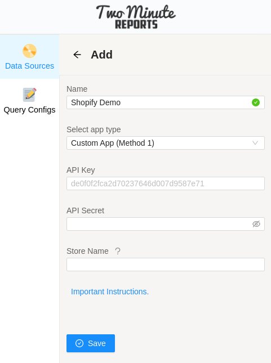The width and height of the screenshot is (271, 363).
Task: Click the Add page heading
Action: (101, 55)
